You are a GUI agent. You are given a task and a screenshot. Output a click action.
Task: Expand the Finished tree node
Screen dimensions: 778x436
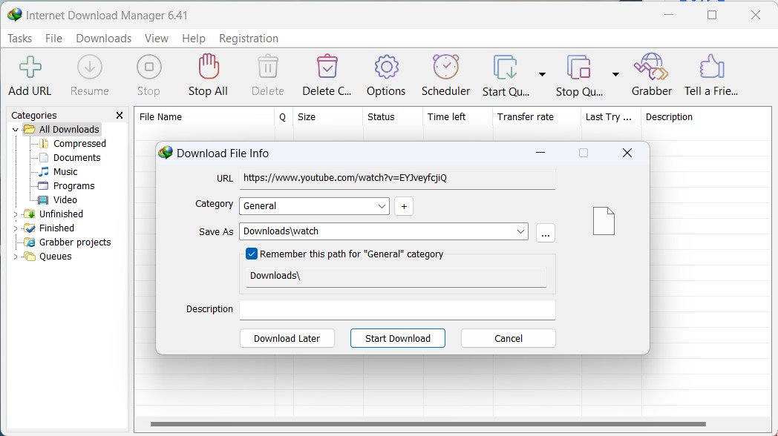16,228
